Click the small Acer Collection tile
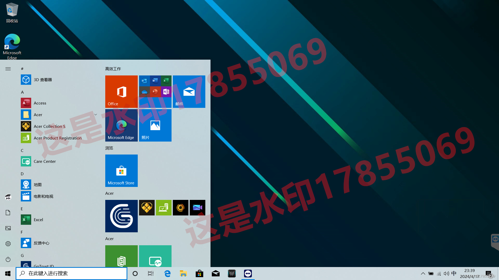 tap(147, 208)
